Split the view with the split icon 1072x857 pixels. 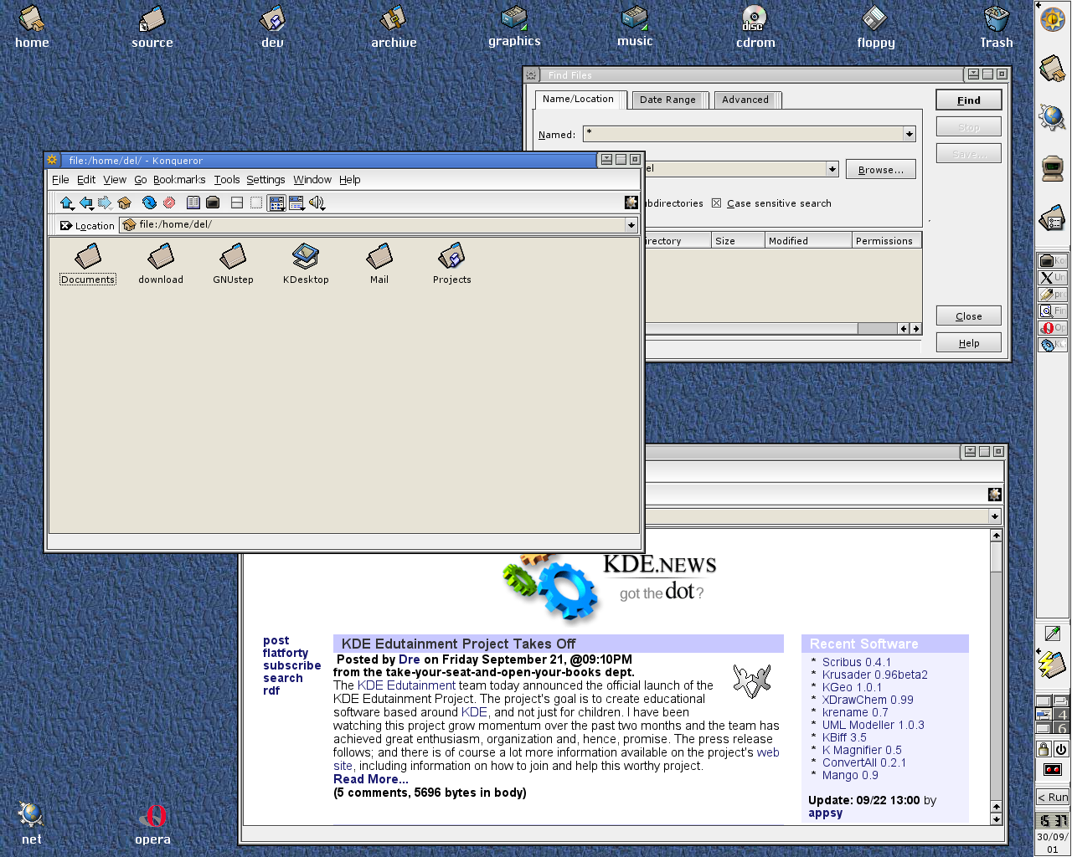coord(237,203)
